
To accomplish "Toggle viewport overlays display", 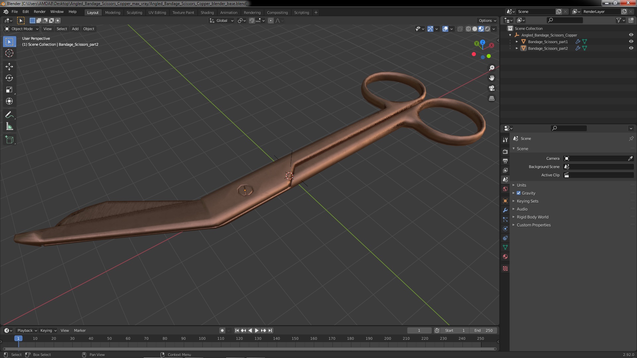I will point(445,29).
